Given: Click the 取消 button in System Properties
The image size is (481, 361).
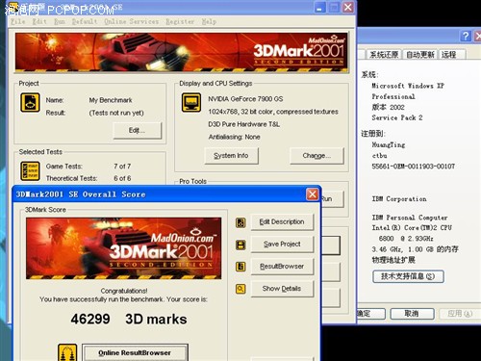Looking at the screenshot, I should [412, 314].
